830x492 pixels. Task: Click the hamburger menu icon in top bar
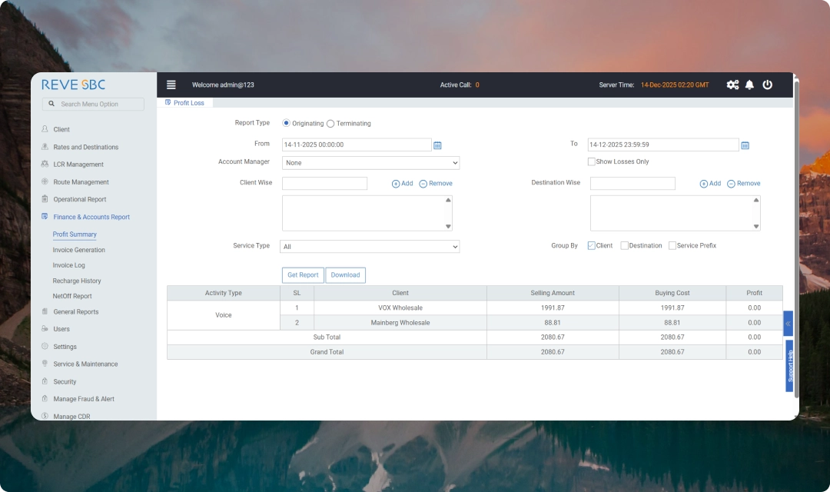pyautogui.click(x=171, y=85)
